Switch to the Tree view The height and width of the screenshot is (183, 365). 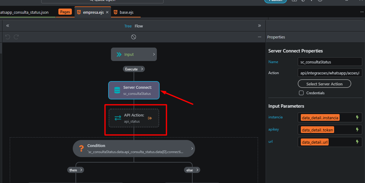pos(128,26)
